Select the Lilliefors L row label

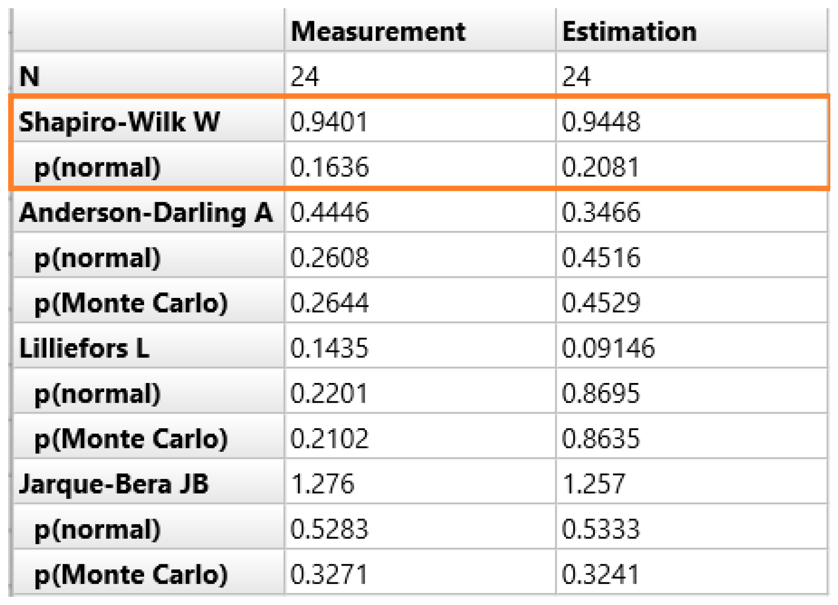(x=84, y=348)
